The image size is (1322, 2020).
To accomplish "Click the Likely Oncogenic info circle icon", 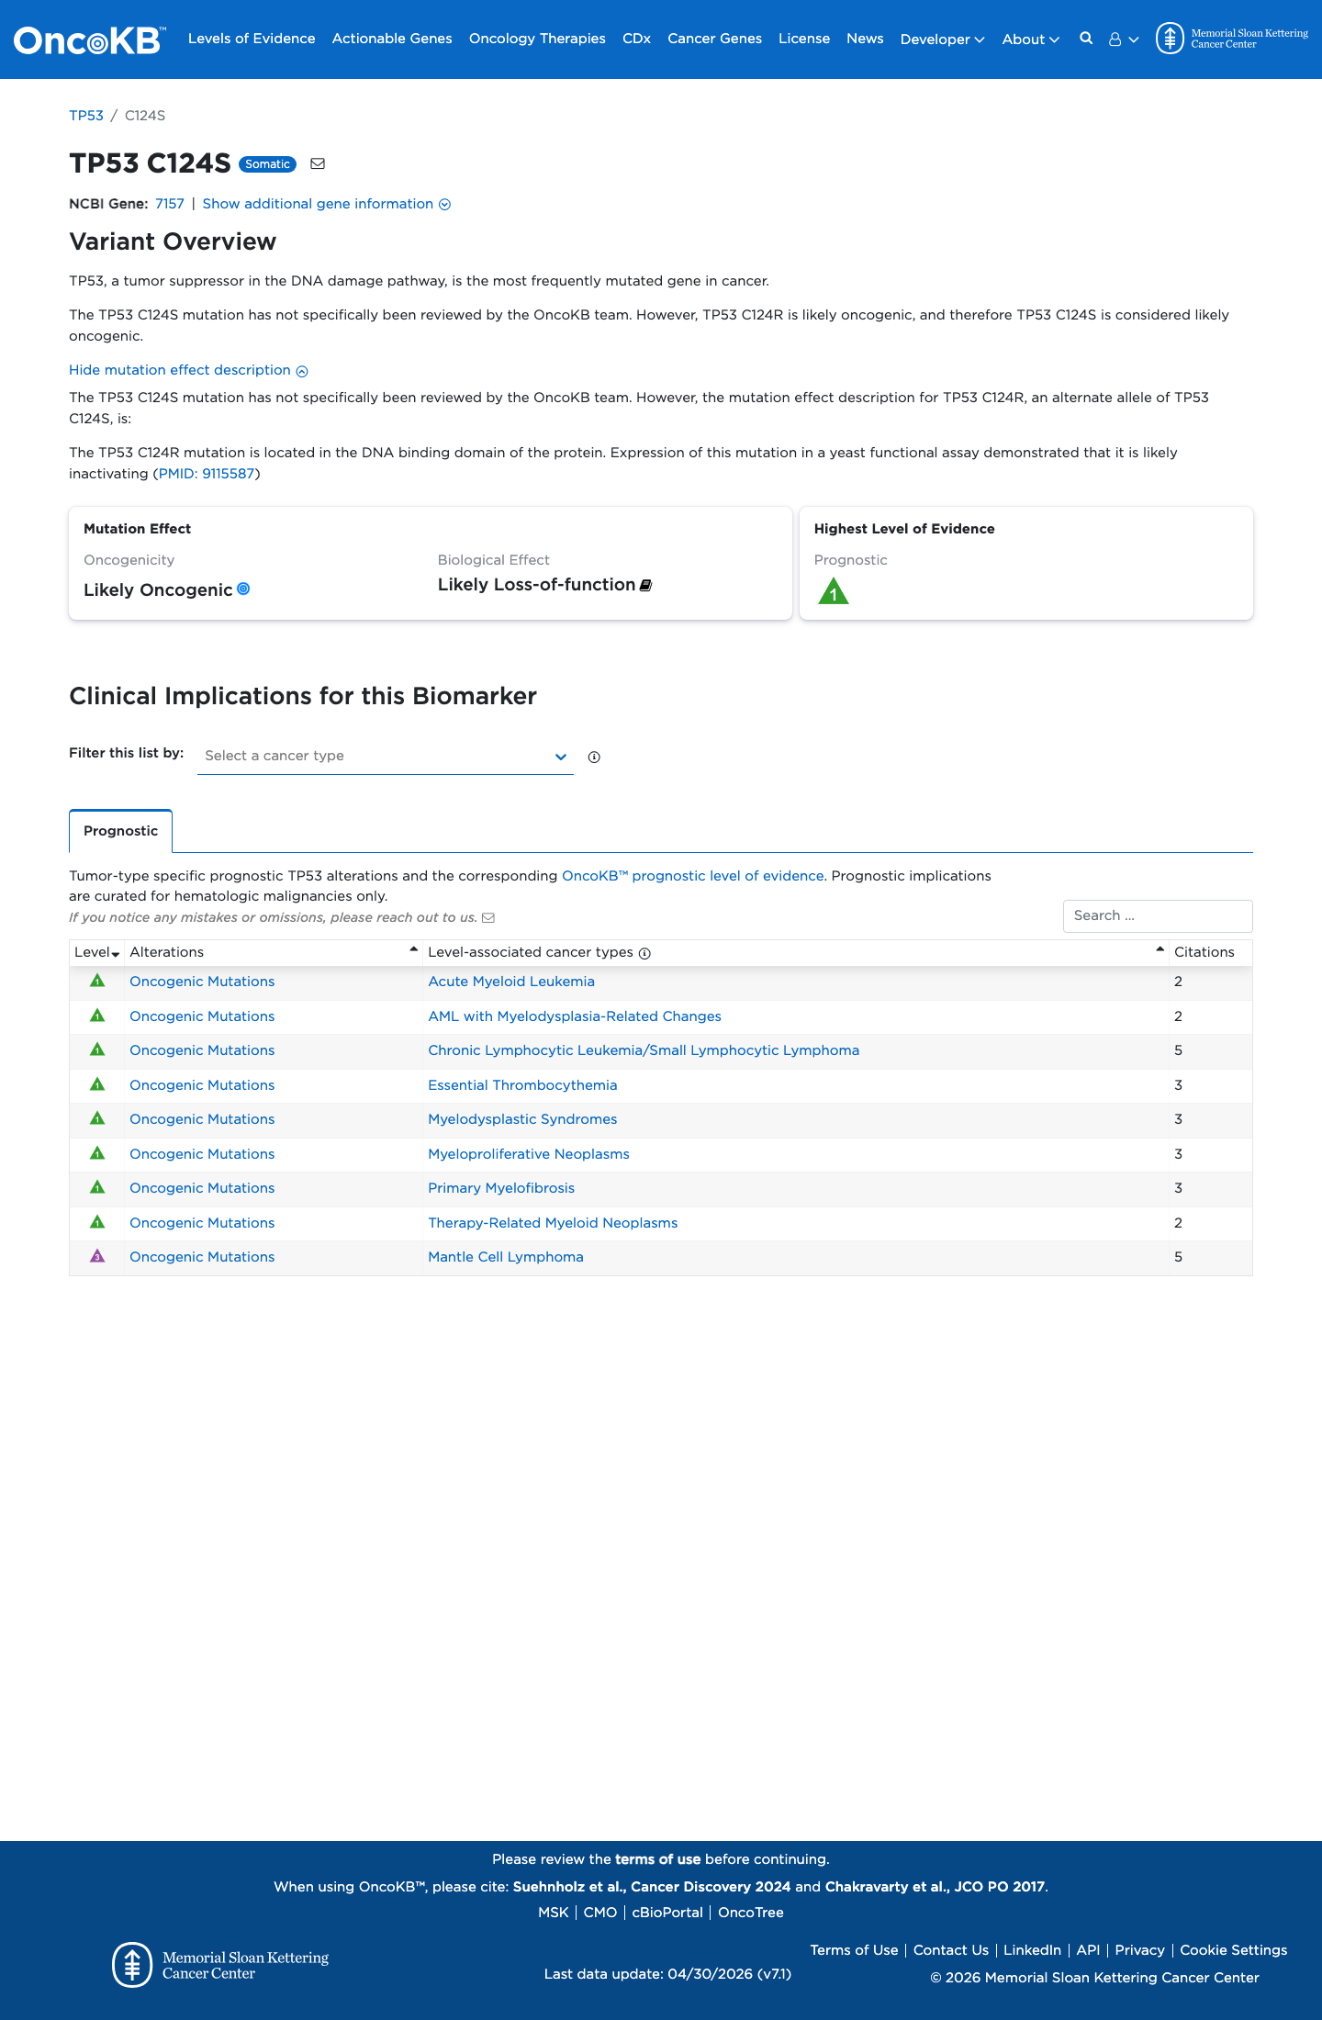I will coord(243,589).
